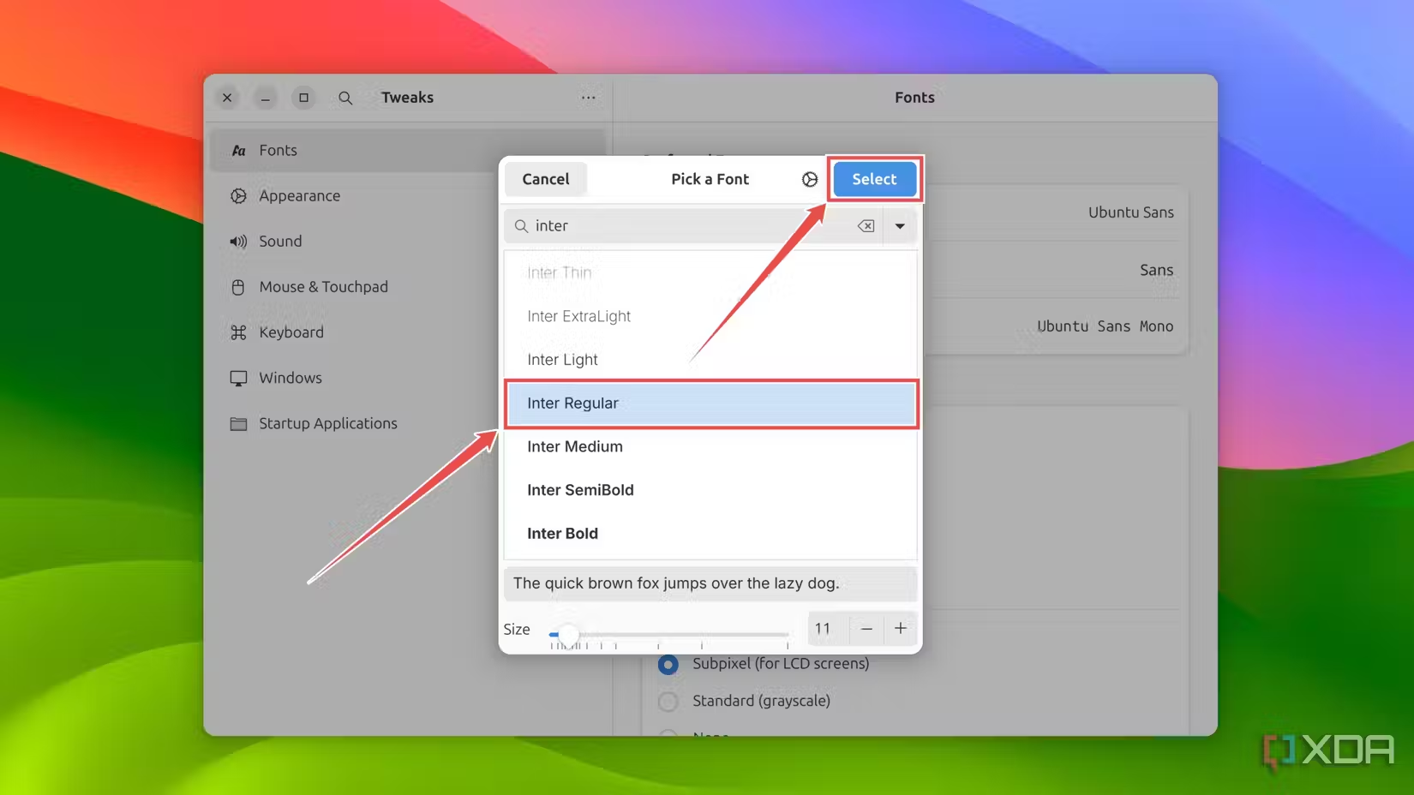This screenshot has width=1414, height=795.
Task: Click the Keyboard icon in sidebar
Action: click(x=238, y=332)
